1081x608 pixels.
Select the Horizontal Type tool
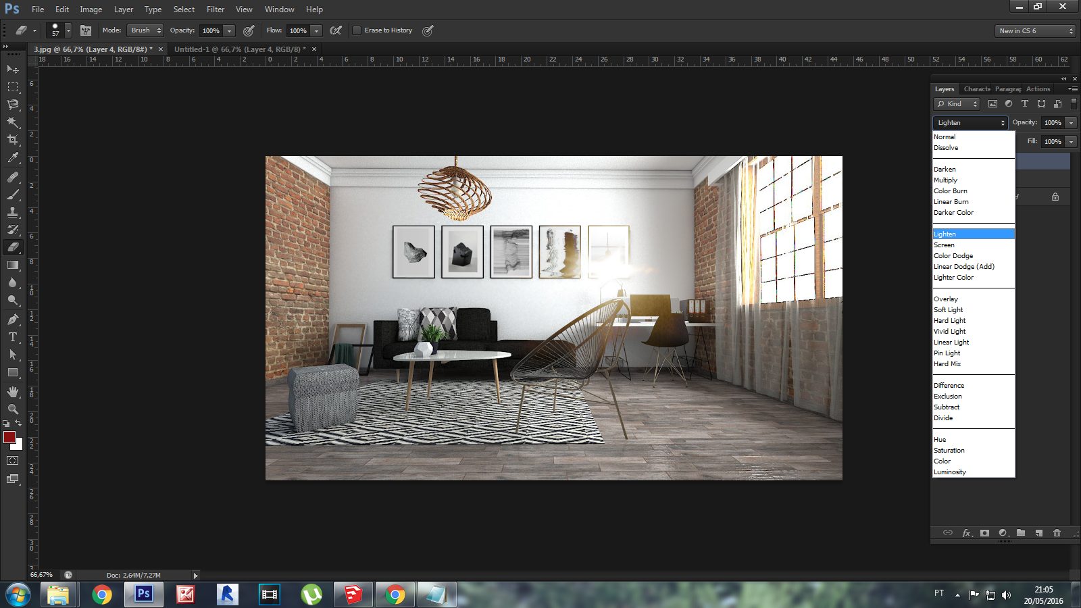[x=13, y=337]
